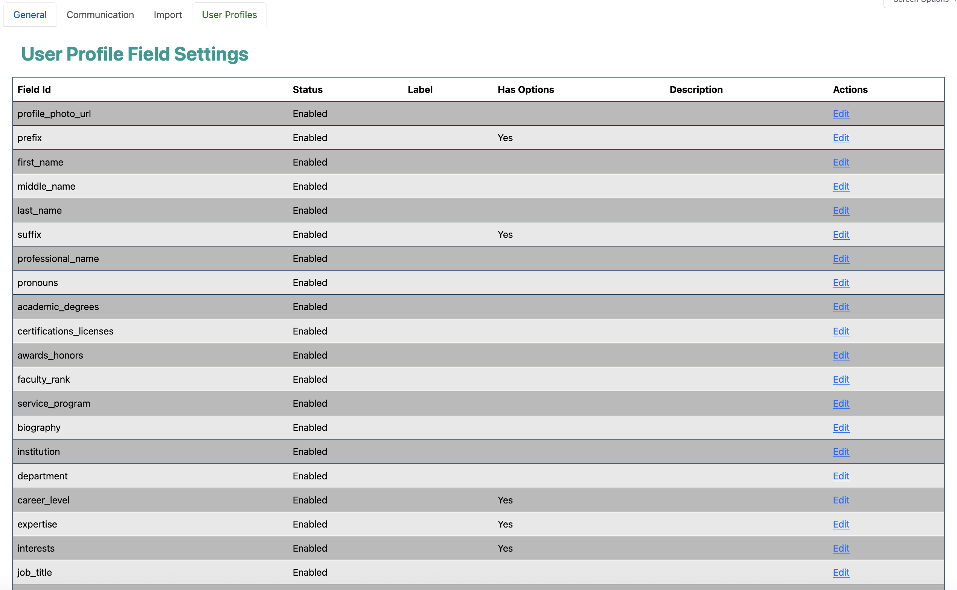Edit the first_name field row

(x=841, y=162)
